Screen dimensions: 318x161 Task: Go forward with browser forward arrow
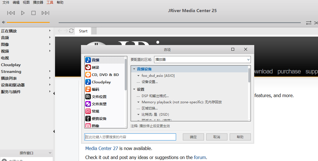tap(66, 31)
